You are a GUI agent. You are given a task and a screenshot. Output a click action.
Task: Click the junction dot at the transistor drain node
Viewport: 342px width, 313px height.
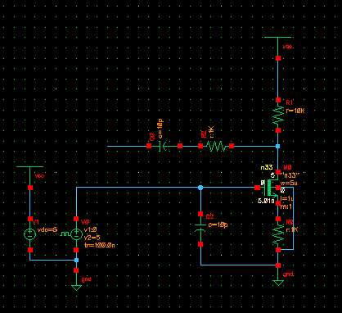278,146
